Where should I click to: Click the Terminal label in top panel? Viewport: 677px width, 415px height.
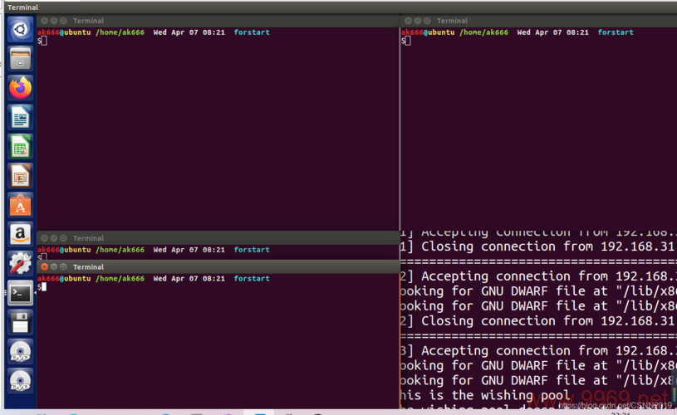point(23,7)
